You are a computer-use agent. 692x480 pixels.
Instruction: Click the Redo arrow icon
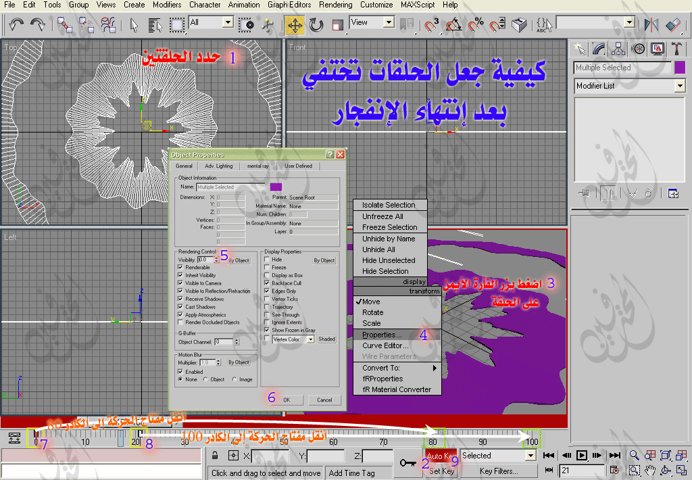[x=38, y=24]
